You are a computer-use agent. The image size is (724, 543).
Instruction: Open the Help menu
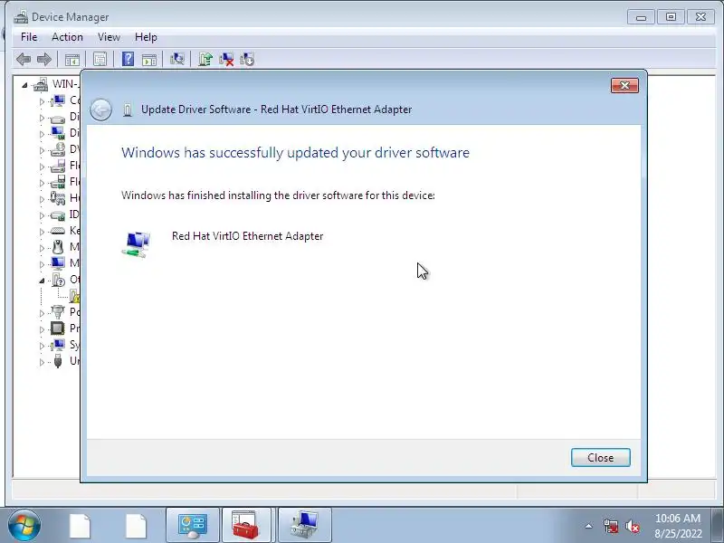[x=146, y=37]
